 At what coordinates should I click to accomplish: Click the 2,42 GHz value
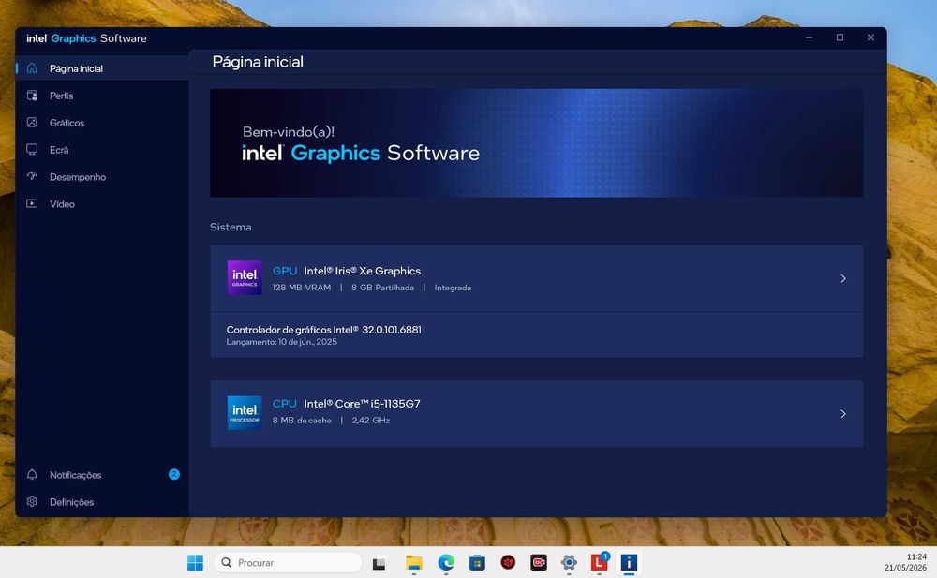[x=370, y=421]
